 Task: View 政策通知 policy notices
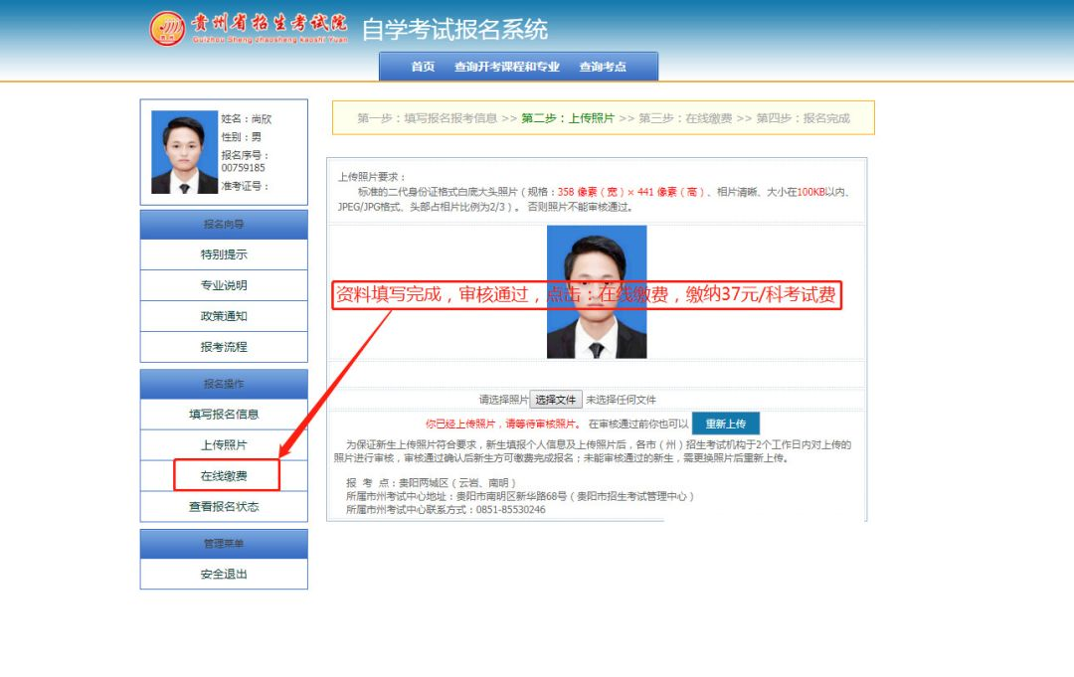(223, 314)
